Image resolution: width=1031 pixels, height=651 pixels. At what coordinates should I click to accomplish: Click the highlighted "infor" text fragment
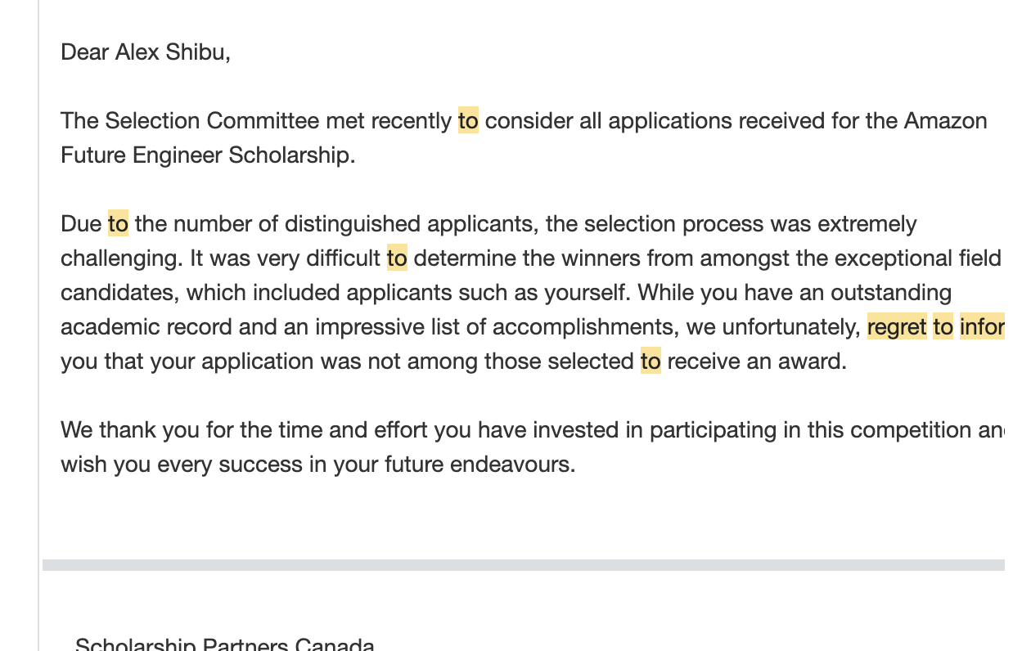point(981,327)
